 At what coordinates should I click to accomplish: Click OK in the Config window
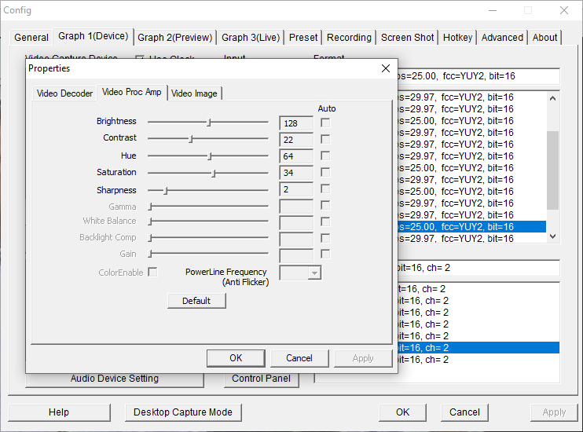tap(402, 412)
